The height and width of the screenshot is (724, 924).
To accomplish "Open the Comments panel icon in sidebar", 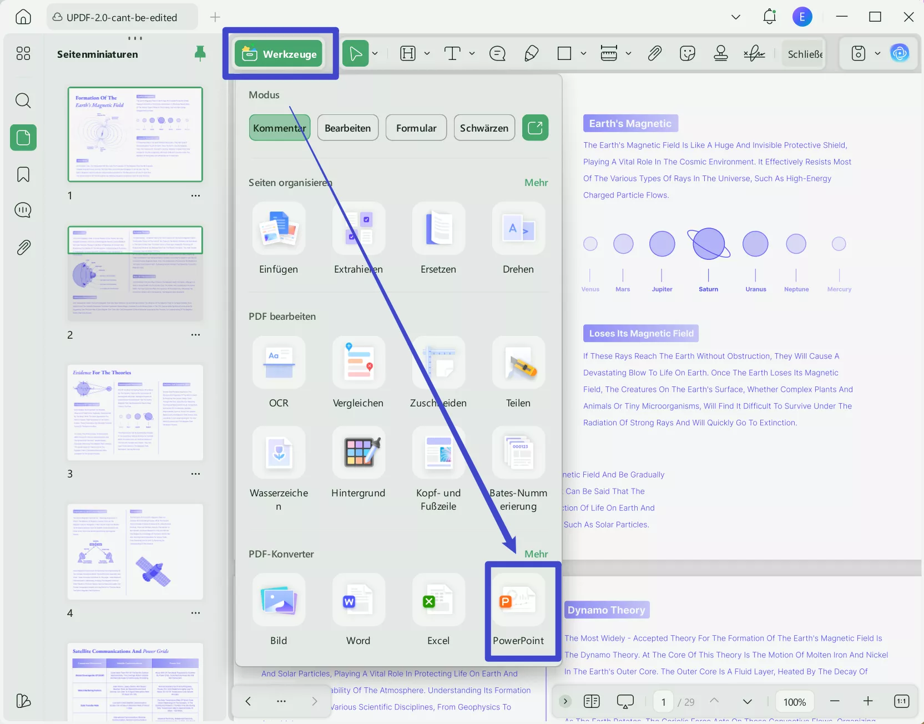I will 23,210.
